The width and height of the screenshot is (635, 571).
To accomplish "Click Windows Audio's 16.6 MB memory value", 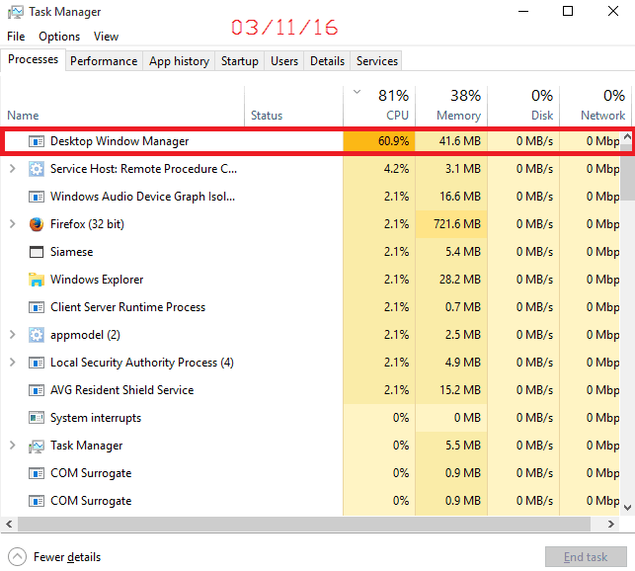I will tap(460, 197).
